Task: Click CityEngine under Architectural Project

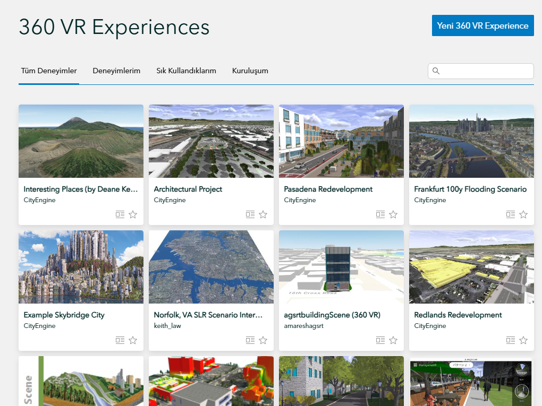Action: [x=170, y=200]
